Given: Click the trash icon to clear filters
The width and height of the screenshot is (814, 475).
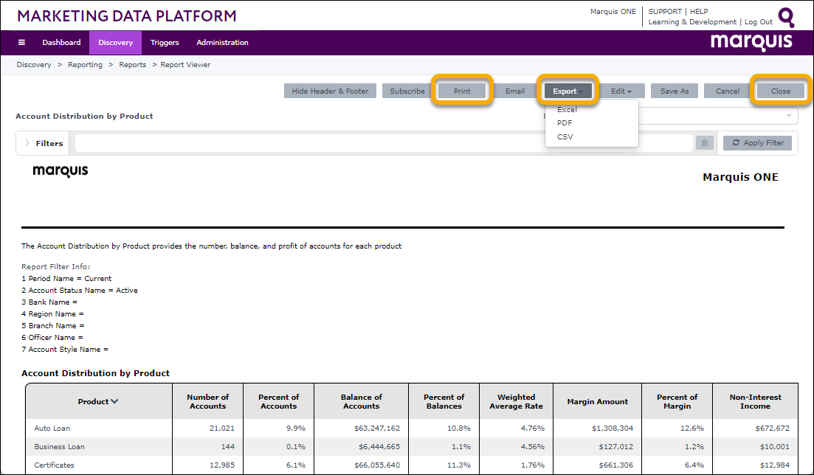Looking at the screenshot, I should coord(705,143).
